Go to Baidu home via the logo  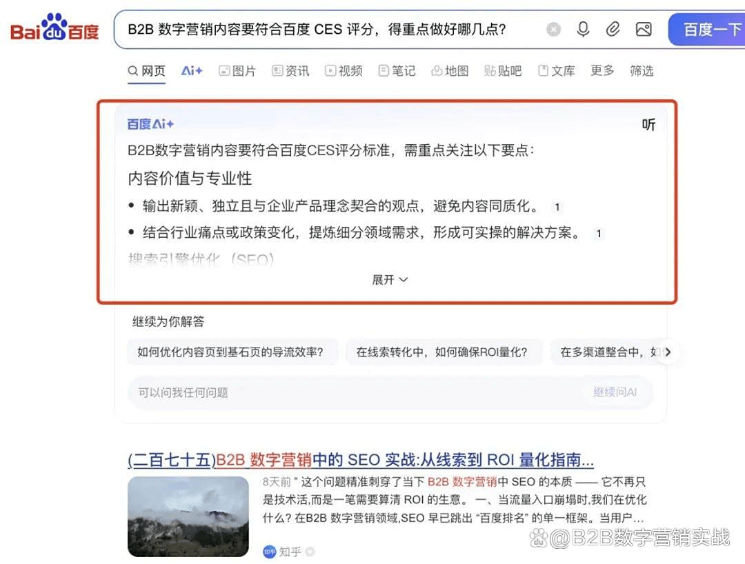[54, 28]
